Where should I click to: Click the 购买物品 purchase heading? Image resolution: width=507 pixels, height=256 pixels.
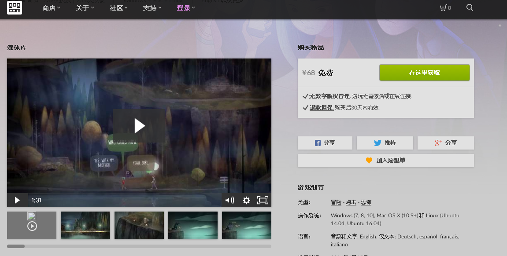[311, 48]
